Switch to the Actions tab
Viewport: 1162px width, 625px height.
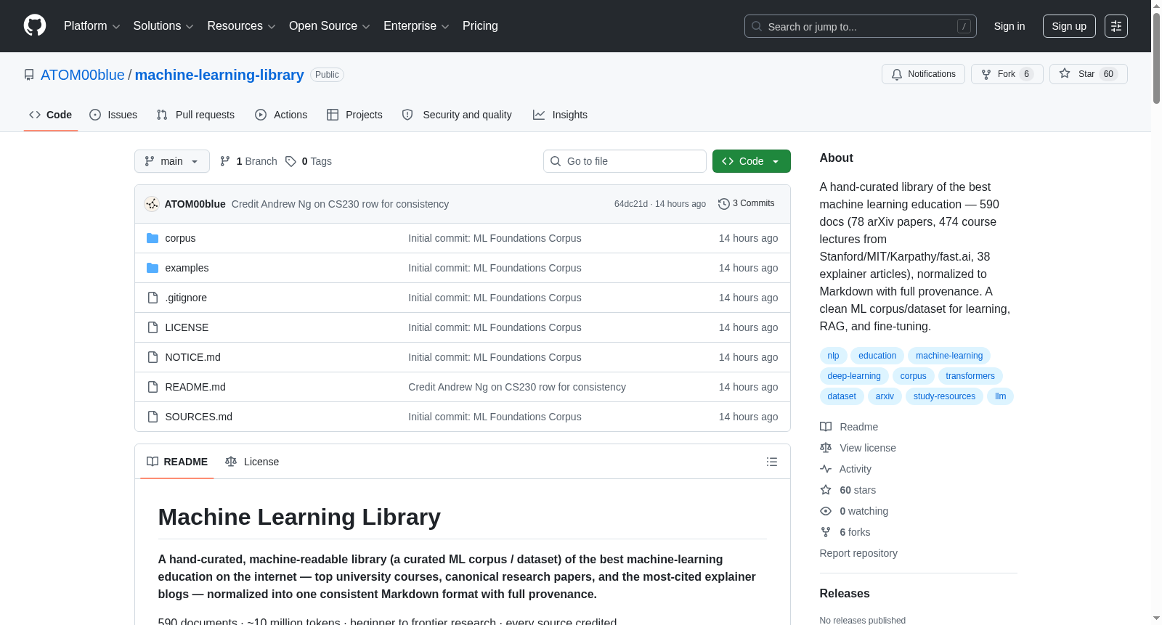pos(281,115)
